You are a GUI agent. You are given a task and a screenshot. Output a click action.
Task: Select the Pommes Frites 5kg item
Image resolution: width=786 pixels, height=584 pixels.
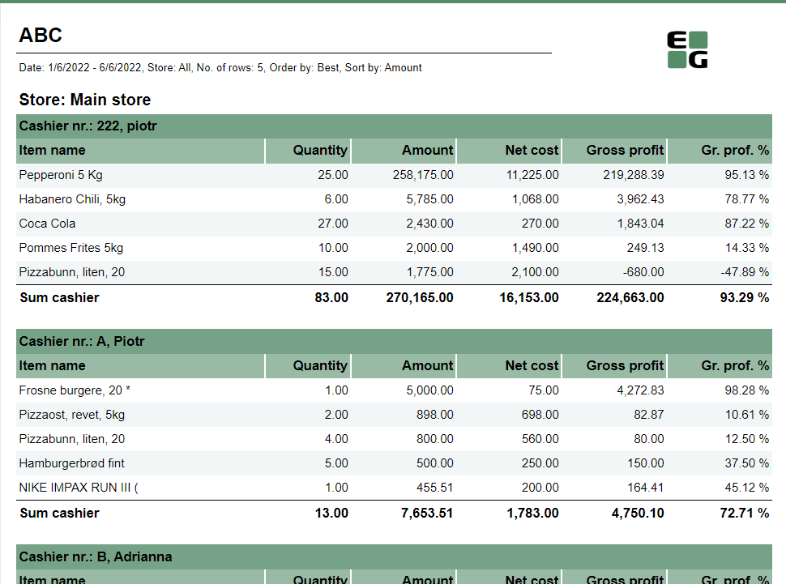click(x=71, y=248)
